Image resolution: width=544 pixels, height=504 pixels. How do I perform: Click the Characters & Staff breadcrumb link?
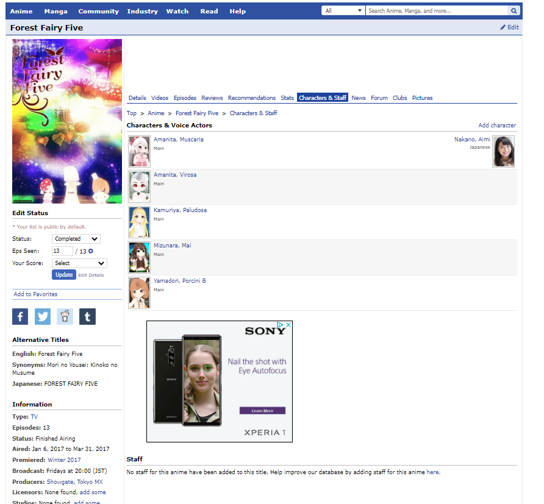tap(253, 113)
